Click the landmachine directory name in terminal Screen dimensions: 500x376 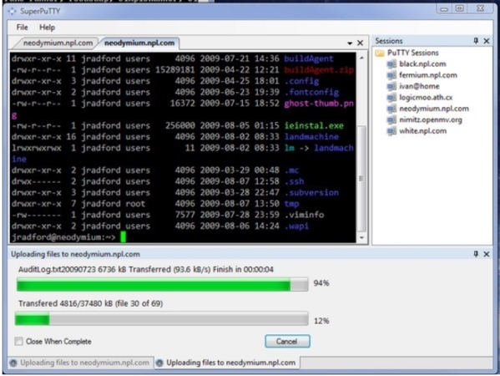pos(311,136)
